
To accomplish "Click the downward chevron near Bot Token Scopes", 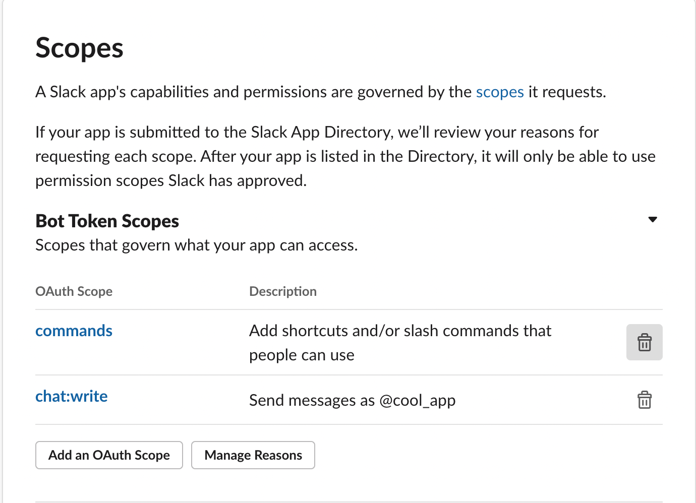I will click(x=652, y=220).
